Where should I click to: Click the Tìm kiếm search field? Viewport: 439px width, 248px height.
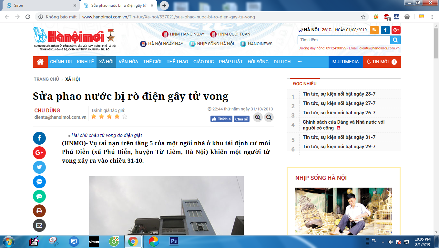click(x=344, y=40)
